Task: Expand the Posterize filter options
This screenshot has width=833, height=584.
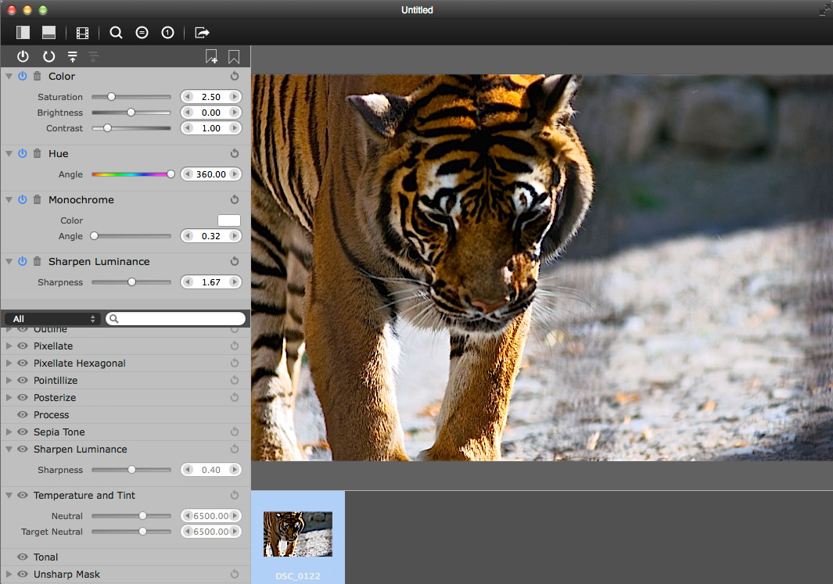Action: pyautogui.click(x=9, y=398)
